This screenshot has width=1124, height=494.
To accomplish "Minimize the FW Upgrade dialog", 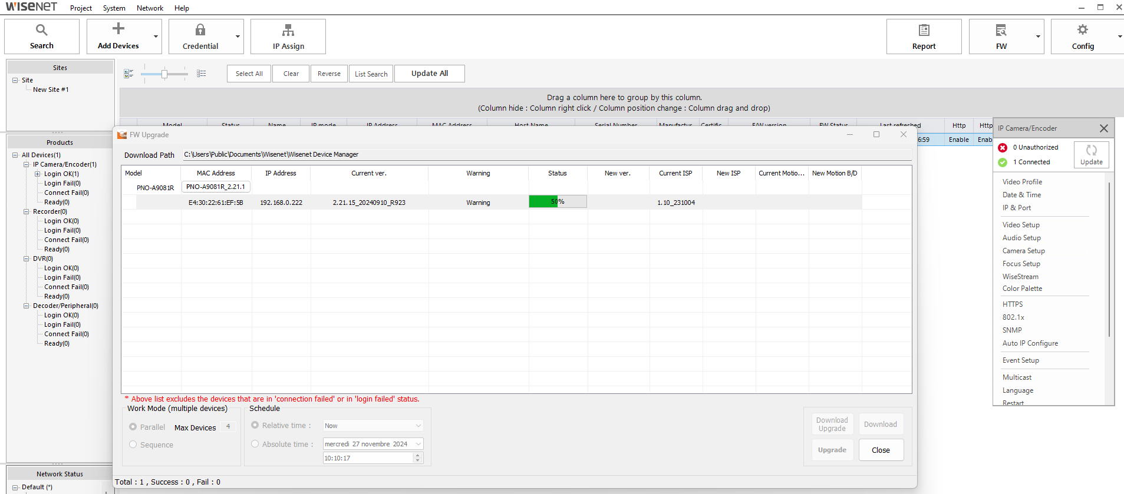I will click(850, 135).
